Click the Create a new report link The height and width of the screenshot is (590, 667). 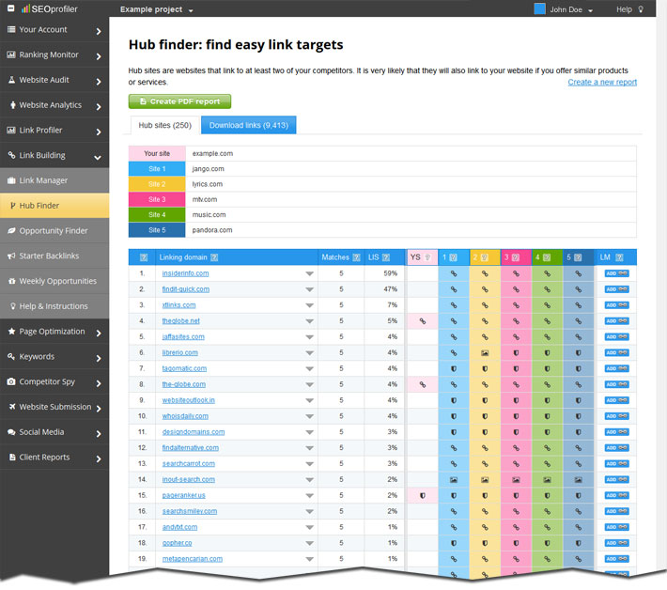(x=602, y=82)
